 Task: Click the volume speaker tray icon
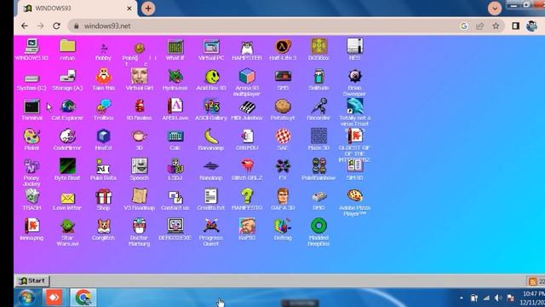(x=497, y=298)
